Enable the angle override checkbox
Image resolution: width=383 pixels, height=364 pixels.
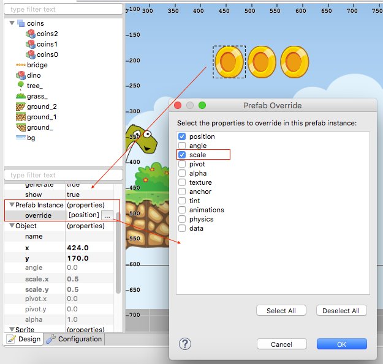[182, 146]
